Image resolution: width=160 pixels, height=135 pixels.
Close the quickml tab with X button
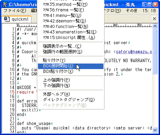[154, 19]
